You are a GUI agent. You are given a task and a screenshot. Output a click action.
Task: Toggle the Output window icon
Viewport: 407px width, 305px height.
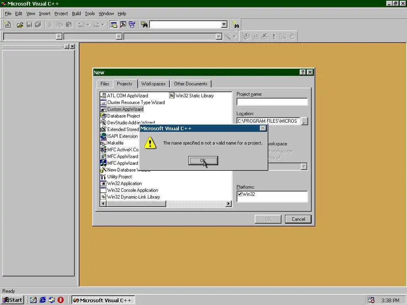pyautogui.click(x=123, y=25)
